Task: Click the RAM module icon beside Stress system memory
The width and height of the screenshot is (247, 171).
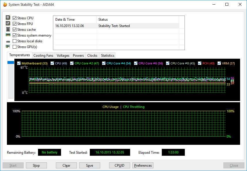Action: click(x=8, y=35)
